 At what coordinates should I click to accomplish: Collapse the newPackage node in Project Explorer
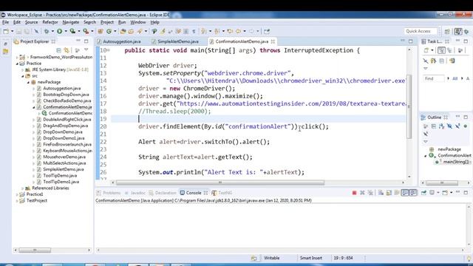[x=28, y=82]
